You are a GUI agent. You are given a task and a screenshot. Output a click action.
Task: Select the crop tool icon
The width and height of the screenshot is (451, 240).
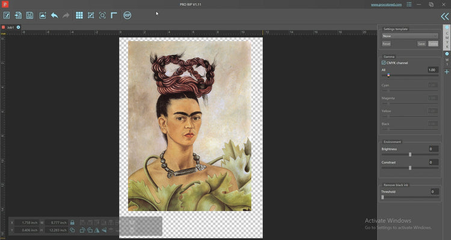coord(91,15)
